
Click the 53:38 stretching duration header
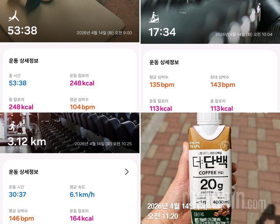[x=22, y=30]
